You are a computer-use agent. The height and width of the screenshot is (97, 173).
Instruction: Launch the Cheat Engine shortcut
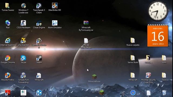point(39,23)
